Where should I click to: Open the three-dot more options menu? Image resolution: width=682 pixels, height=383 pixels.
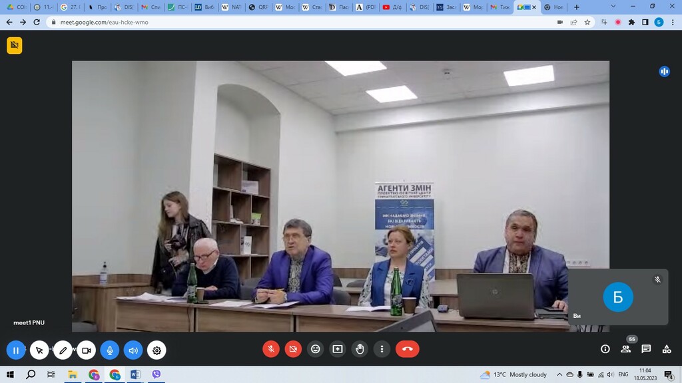382,348
